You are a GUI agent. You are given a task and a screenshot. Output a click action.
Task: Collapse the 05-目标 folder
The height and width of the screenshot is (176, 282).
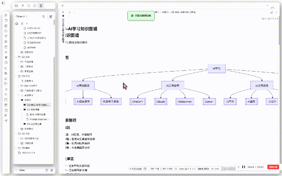coord(16,134)
